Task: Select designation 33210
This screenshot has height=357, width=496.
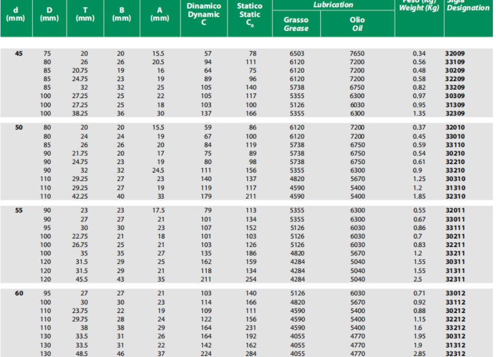Action: (x=455, y=170)
